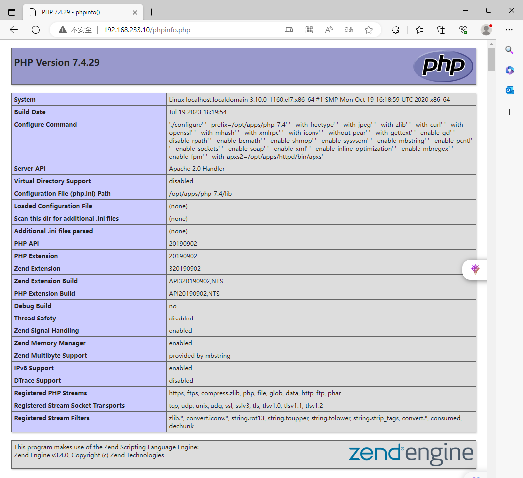The width and height of the screenshot is (523, 478).
Task: Click the Thread Safety label
Action: coord(35,319)
